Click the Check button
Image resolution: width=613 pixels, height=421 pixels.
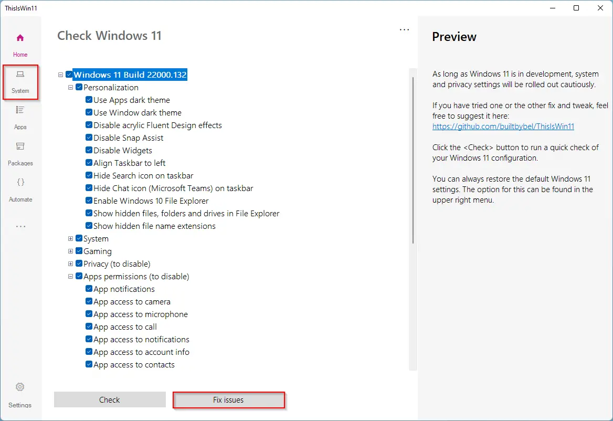point(110,399)
